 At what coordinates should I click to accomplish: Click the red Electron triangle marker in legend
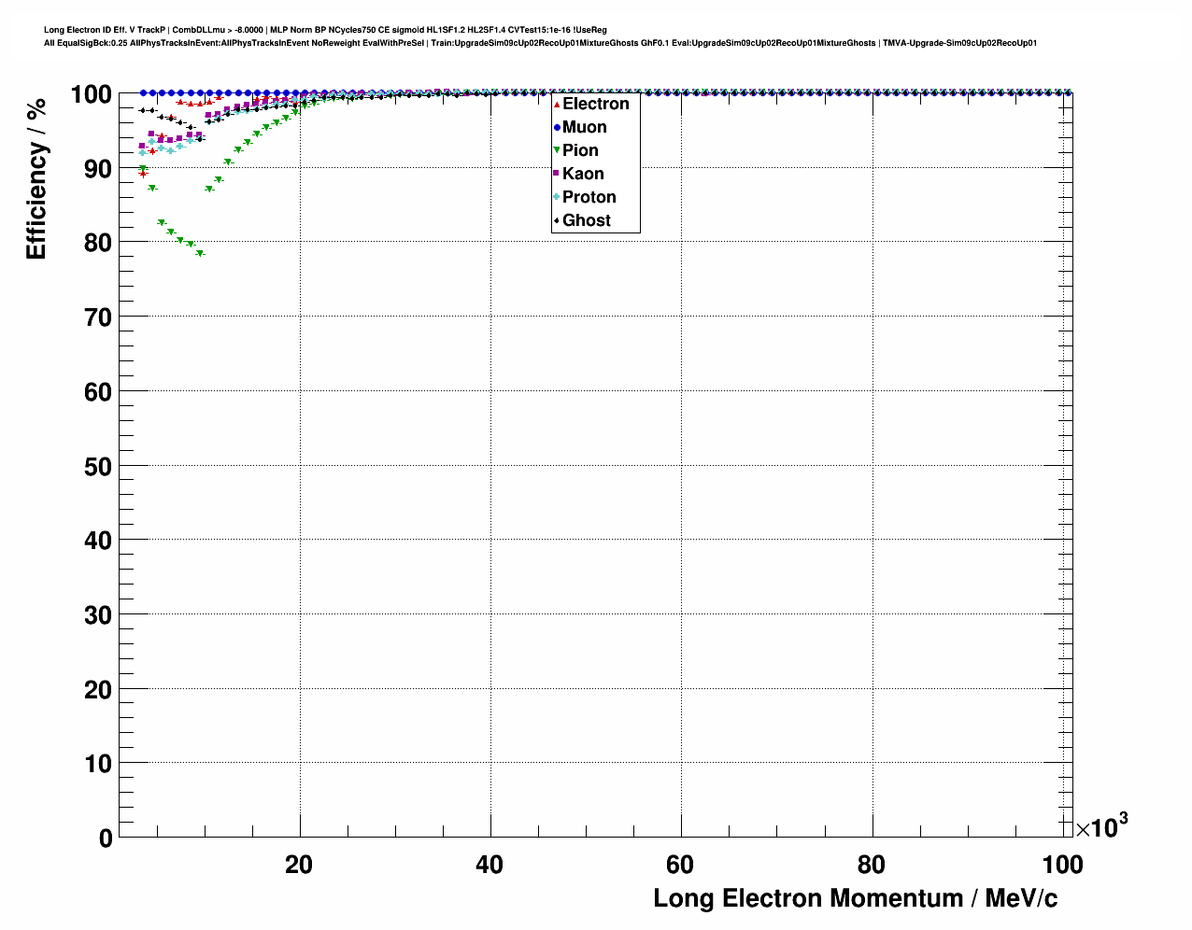tap(557, 105)
